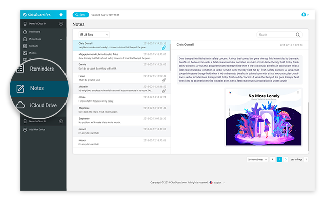Viewport: 325px width, 203px height.
Task: Open Phone Logs in the sidebar
Action: coord(35,39)
